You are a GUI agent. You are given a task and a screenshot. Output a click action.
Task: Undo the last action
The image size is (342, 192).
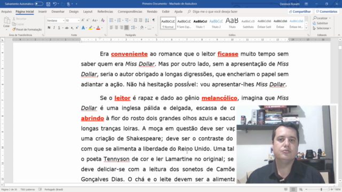point(55,4)
